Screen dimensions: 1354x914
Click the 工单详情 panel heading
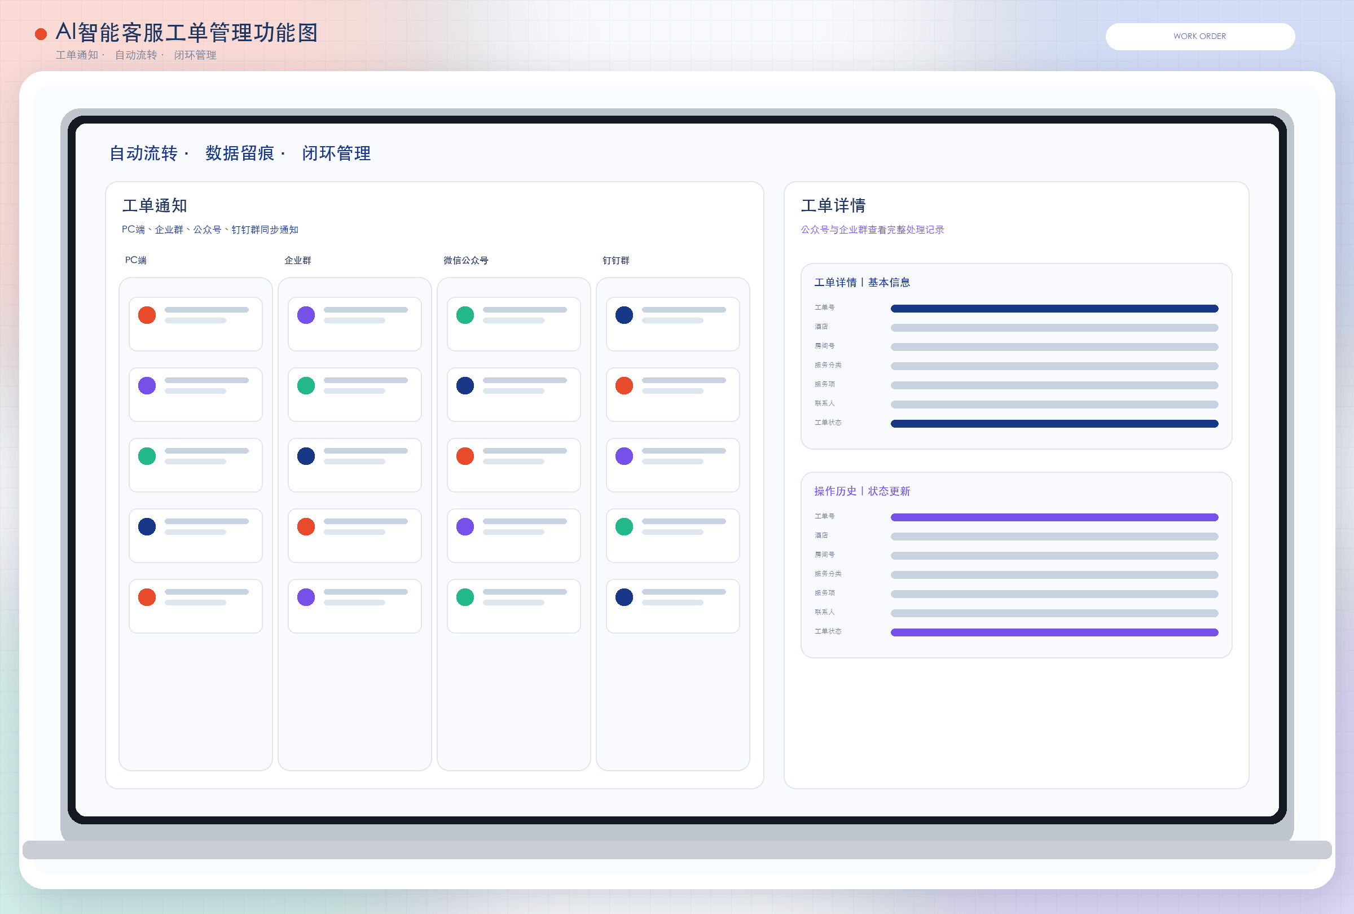tap(833, 205)
